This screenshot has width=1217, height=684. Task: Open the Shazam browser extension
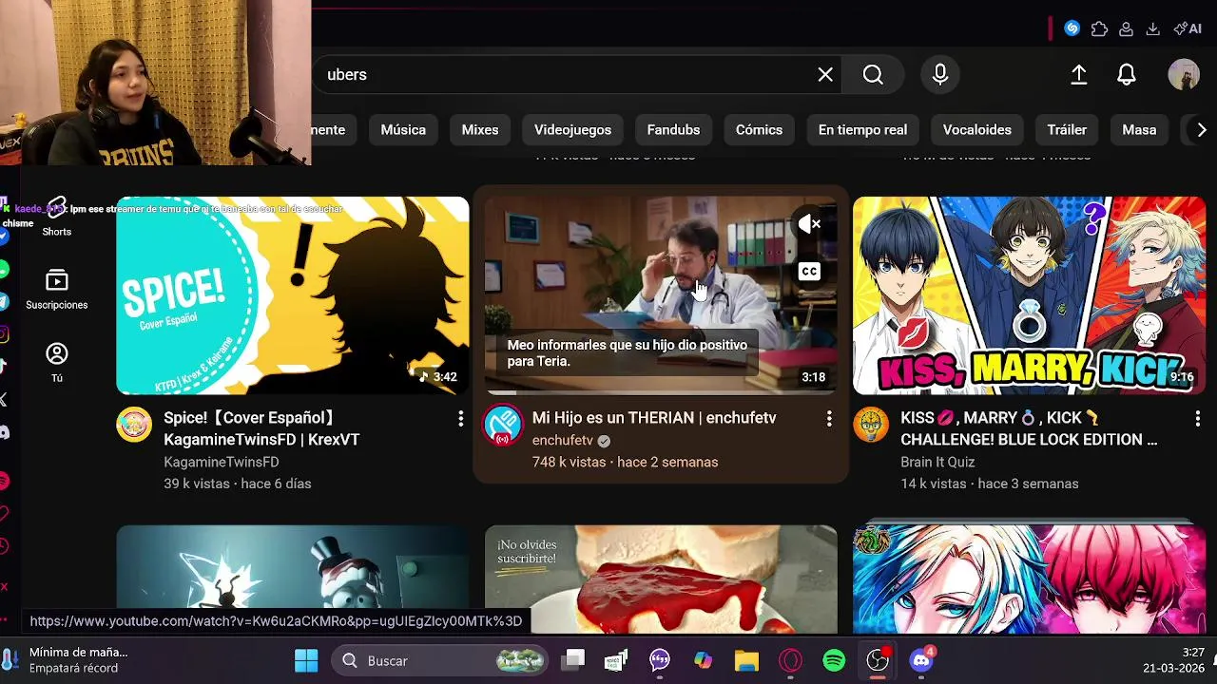pyautogui.click(x=1072, y=28)
